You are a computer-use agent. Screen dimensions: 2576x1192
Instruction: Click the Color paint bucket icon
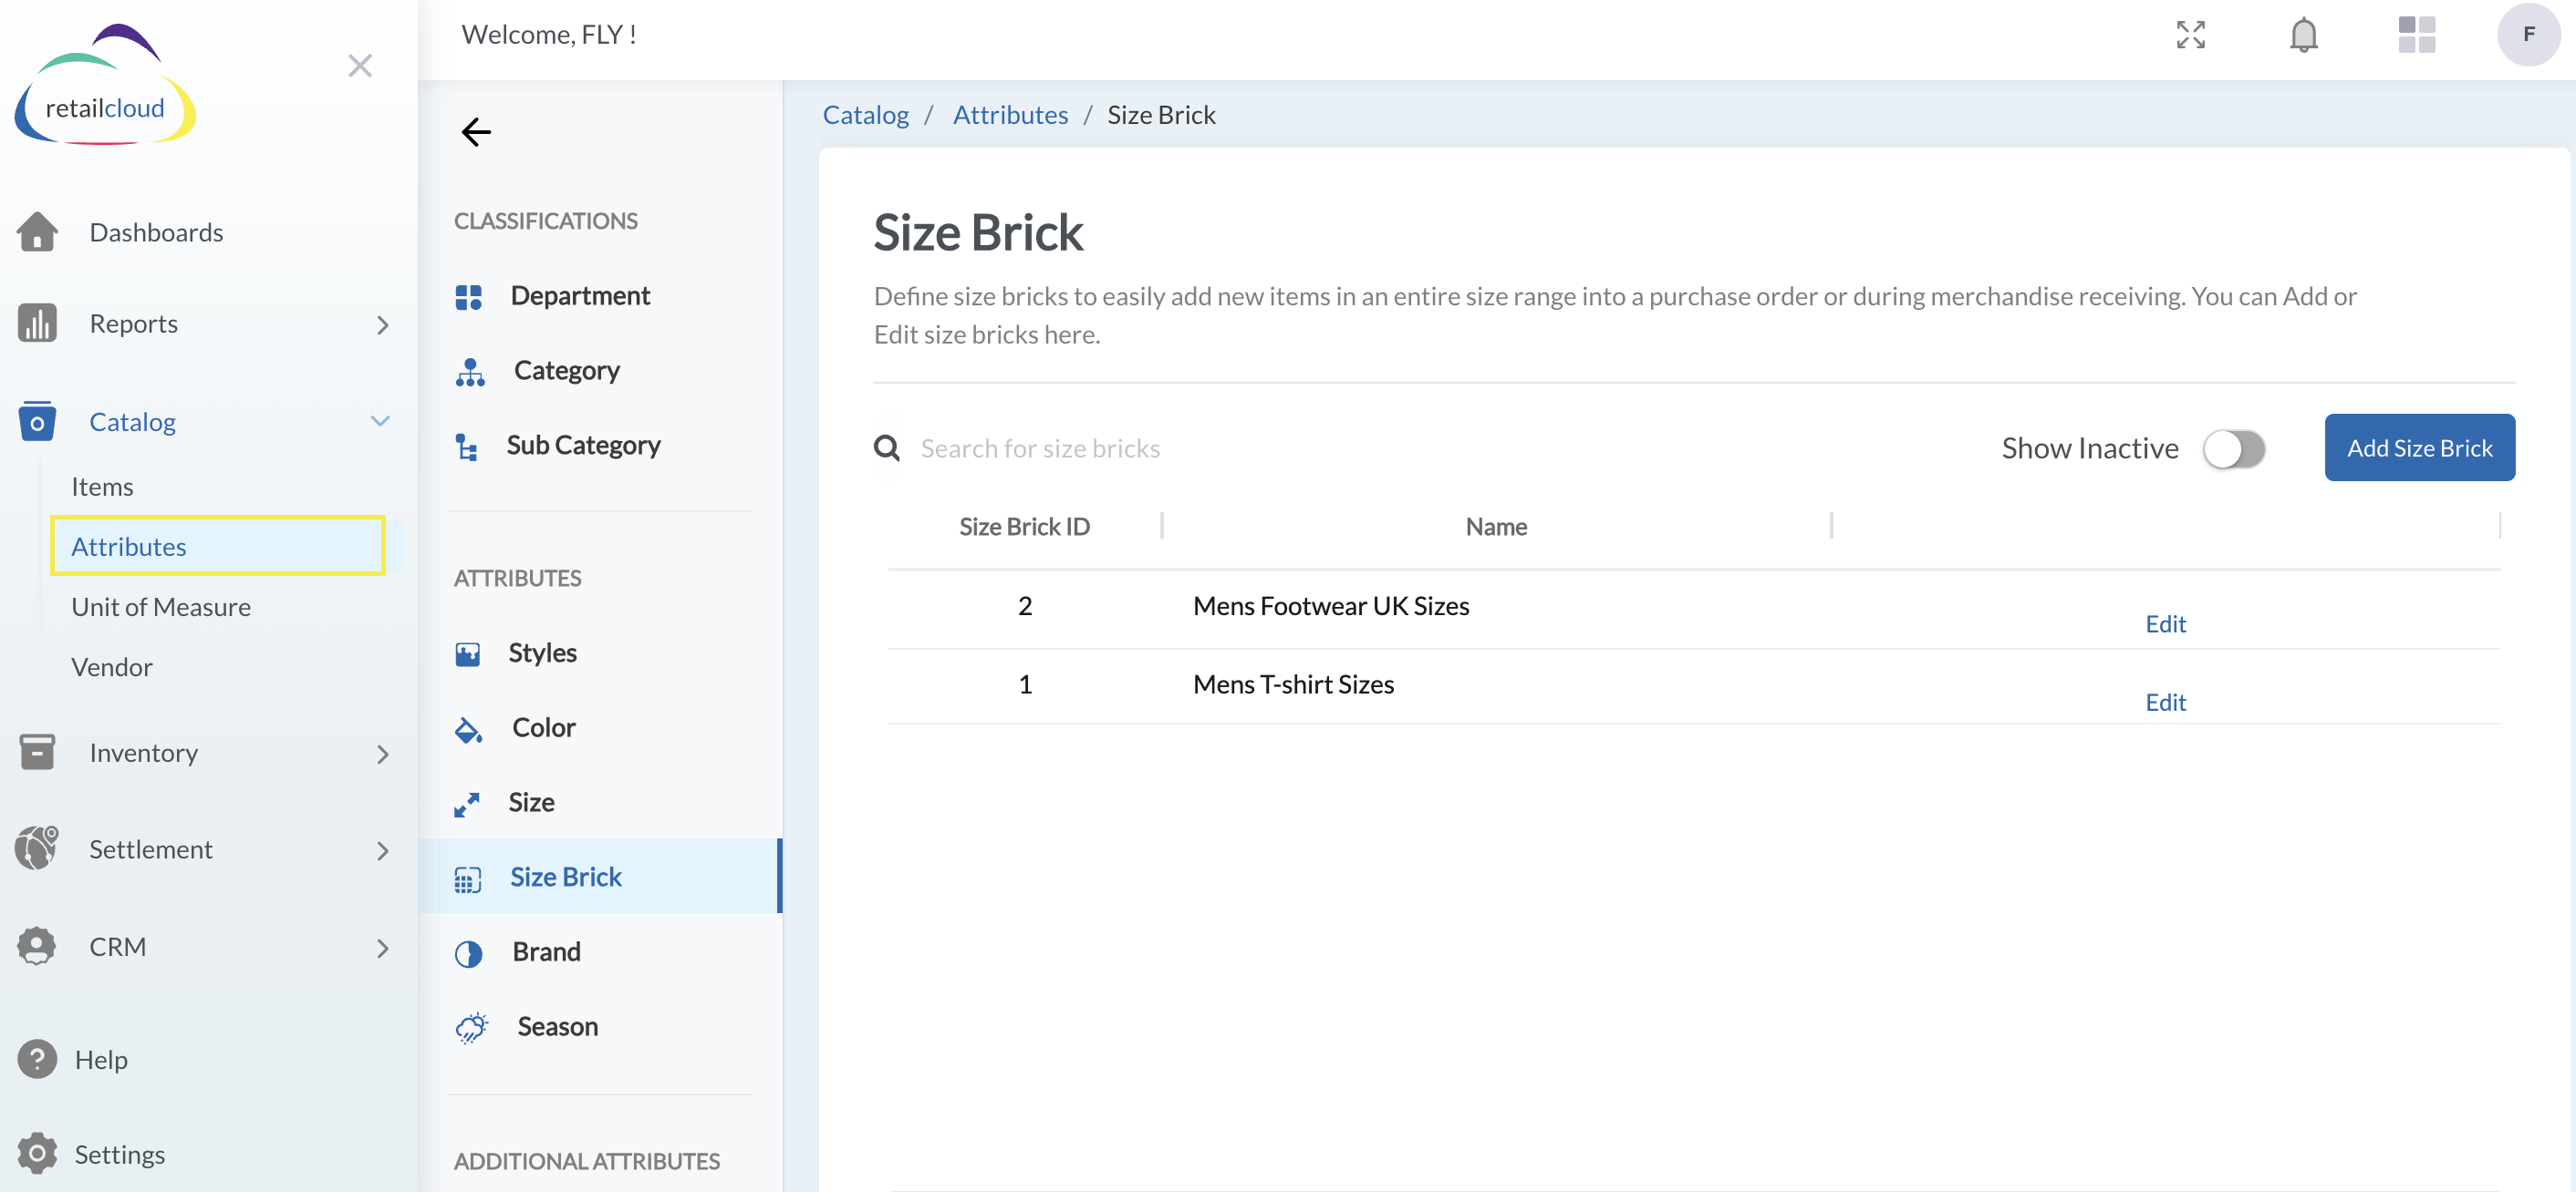click(x=468, y=729)
